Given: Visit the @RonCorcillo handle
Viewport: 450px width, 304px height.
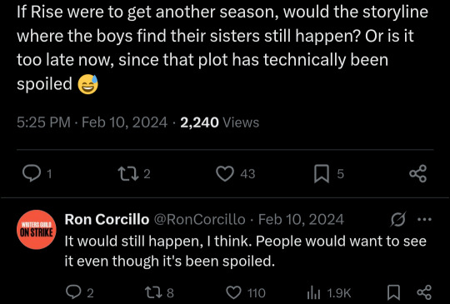Looking at the screenshot, I should point(200,220).
